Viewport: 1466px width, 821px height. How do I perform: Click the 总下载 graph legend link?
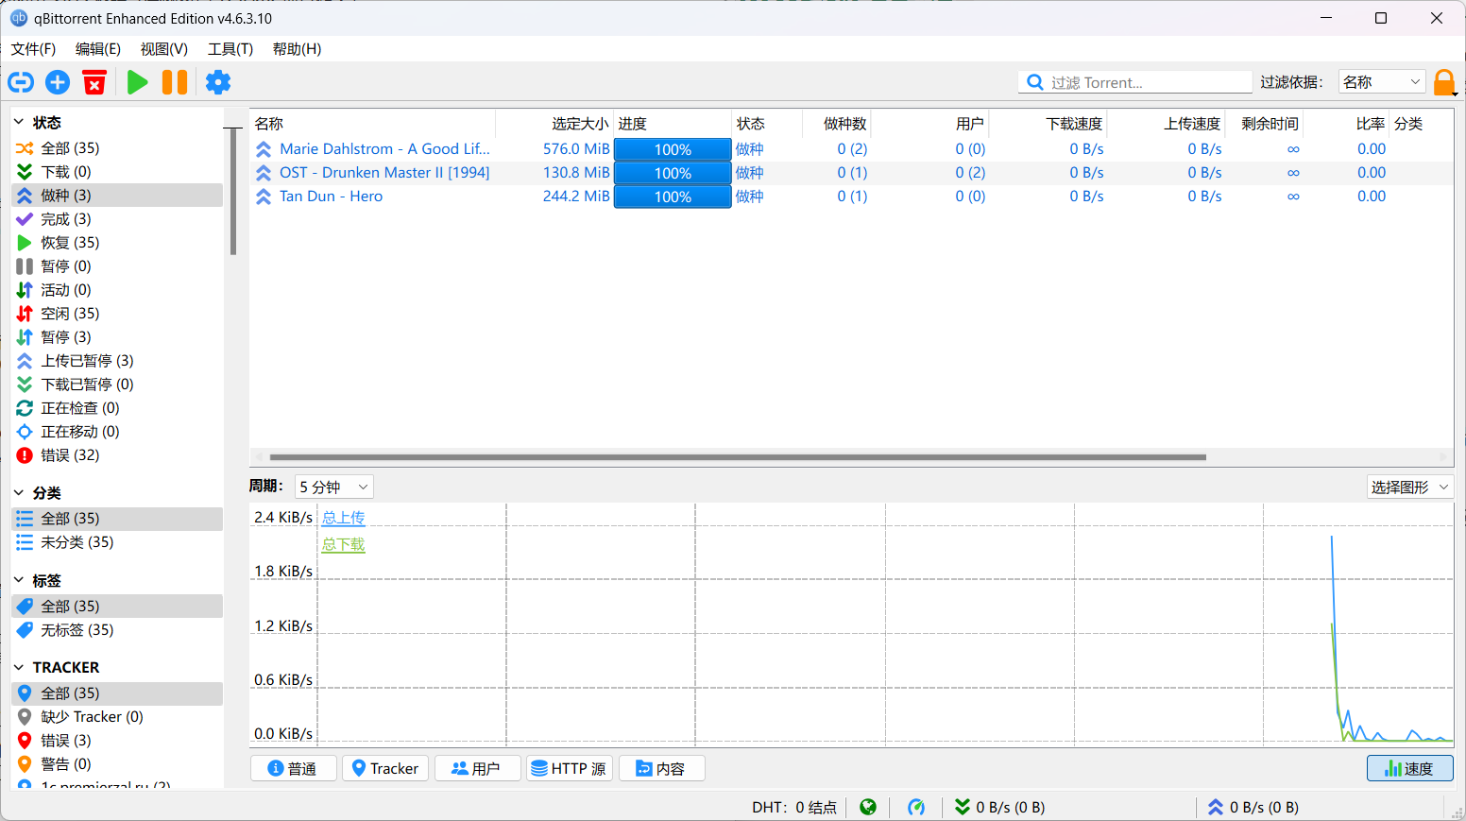pos(343,544)
